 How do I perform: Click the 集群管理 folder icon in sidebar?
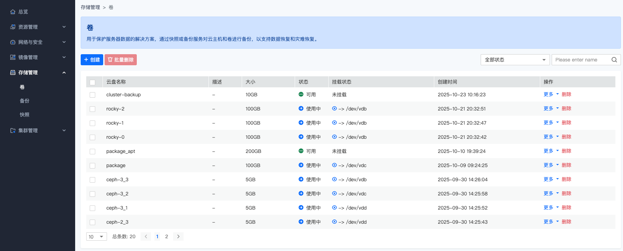coord(13,131)
